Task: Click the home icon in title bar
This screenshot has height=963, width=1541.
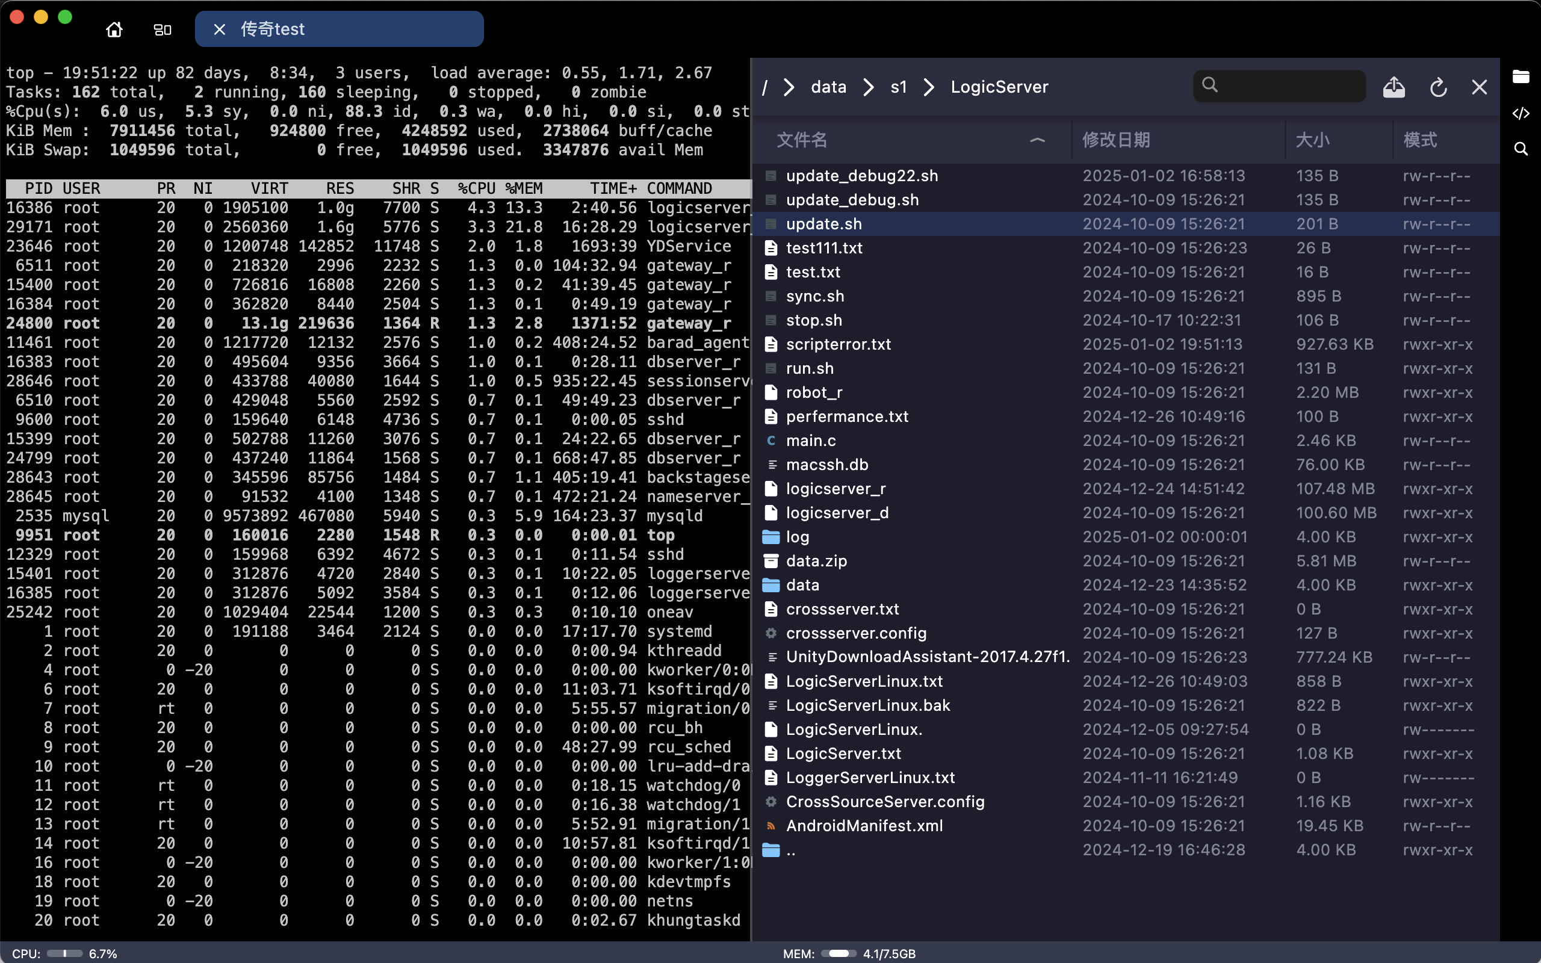Action: (x=114, y=29)
